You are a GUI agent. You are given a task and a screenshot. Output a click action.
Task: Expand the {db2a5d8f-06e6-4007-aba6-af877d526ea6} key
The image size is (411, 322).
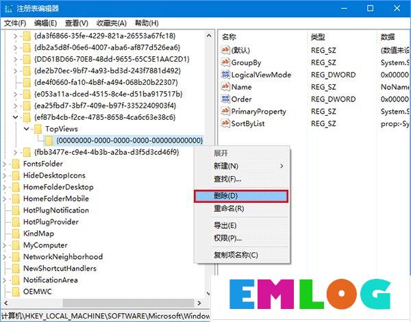pos(16,48)
